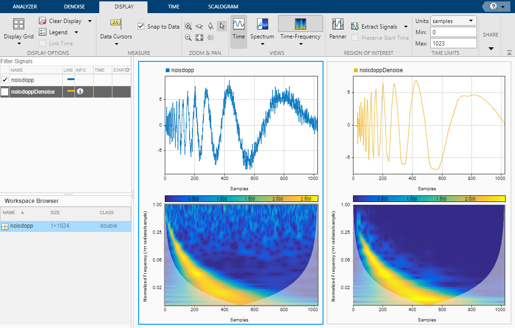Click the Zoom Out magnifier icon
This screenshot has height=328, width=515.
[x=188, y=37]
